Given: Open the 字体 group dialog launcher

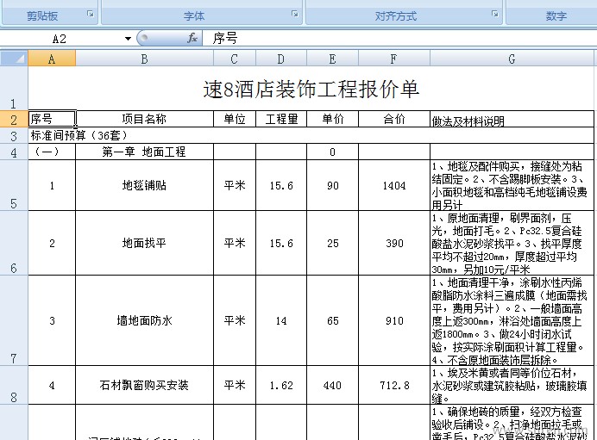Looking at the screenshot, I should [x=295, y=14].
